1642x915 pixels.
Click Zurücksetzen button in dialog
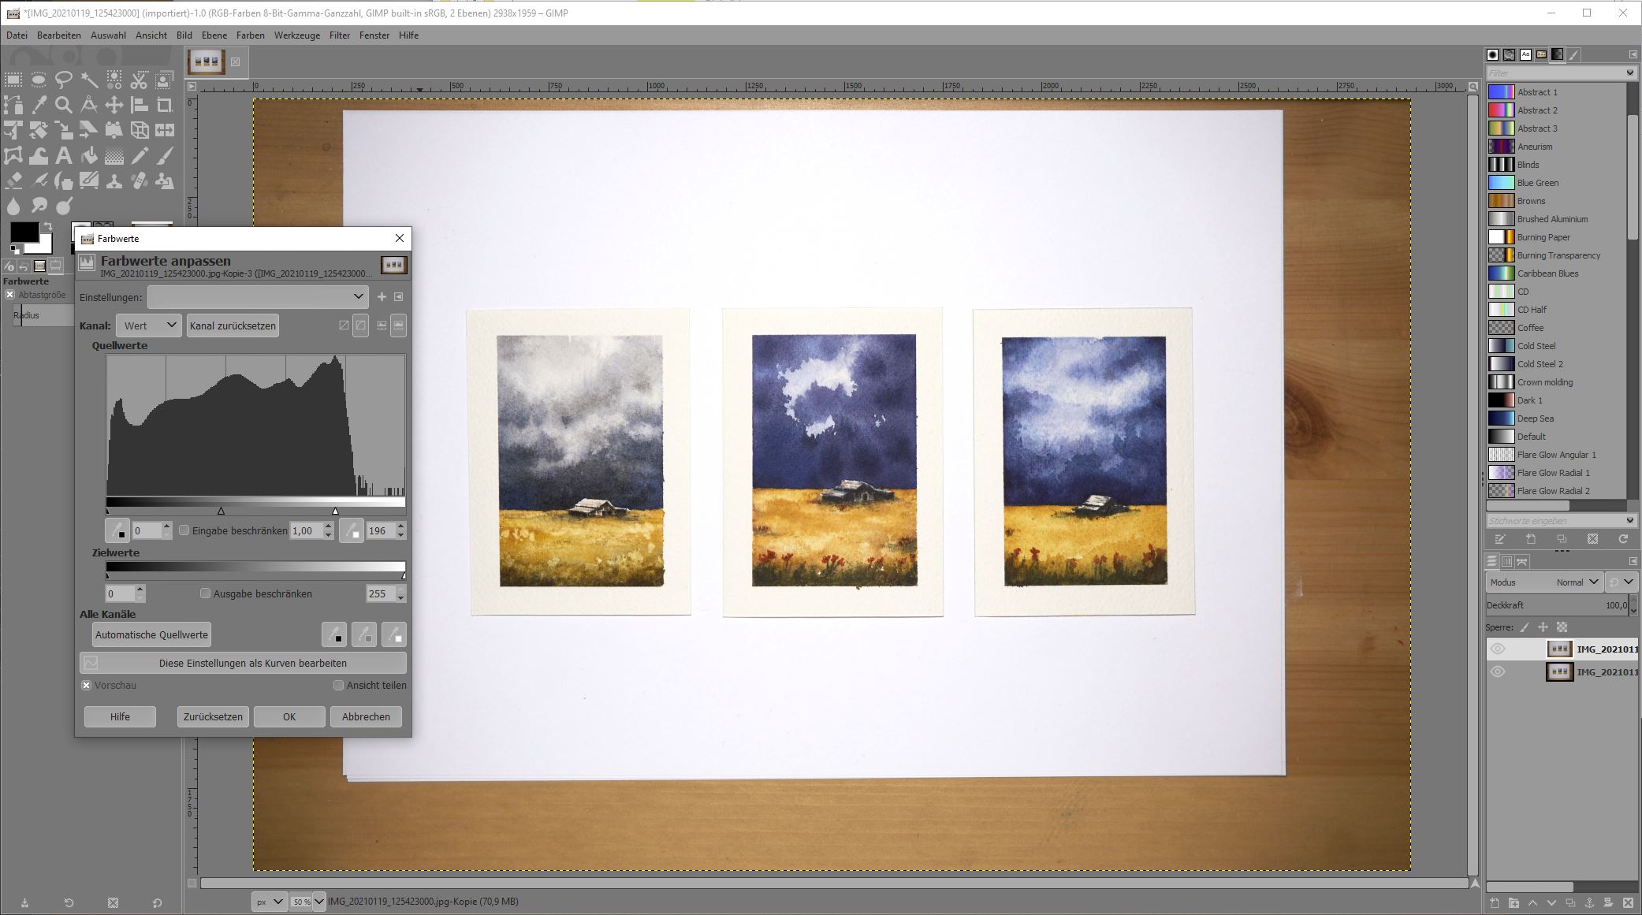coord(213,716)
